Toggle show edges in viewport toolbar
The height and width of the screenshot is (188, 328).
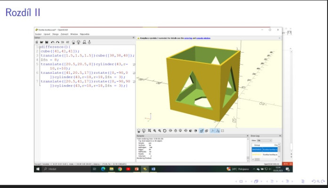pos(223,131)
